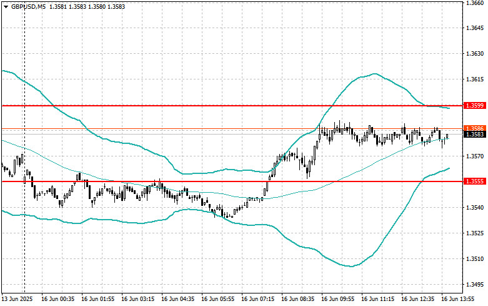The height and width of the screenshot is (306, 488).
Task: Click the 1.3615 price scale value
Action: 475,79
